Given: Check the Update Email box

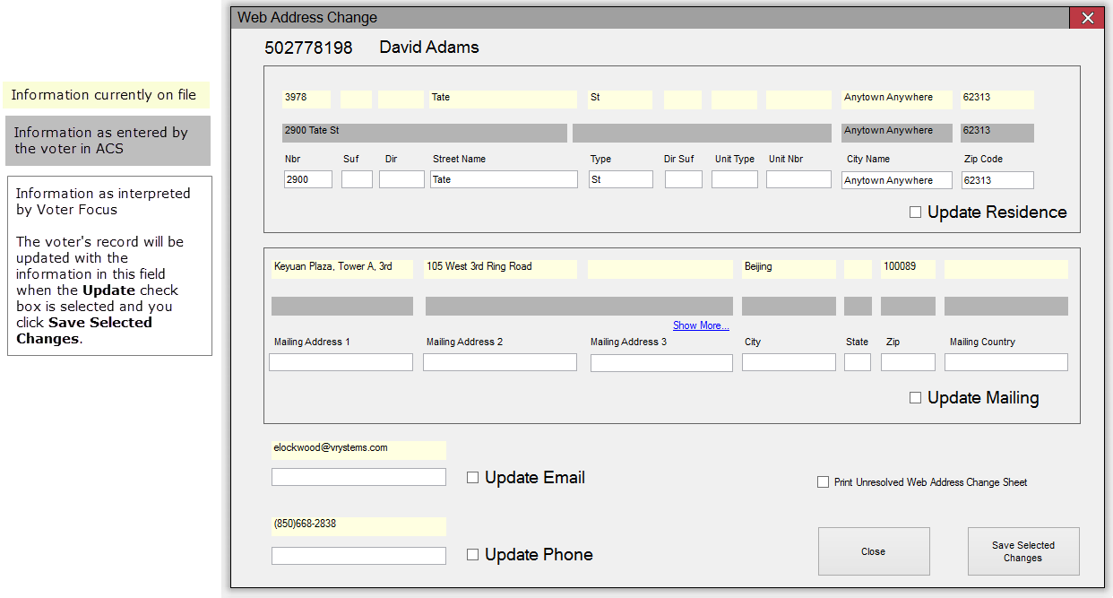Looking at the screenshot, I should click(x=472, y=478).
